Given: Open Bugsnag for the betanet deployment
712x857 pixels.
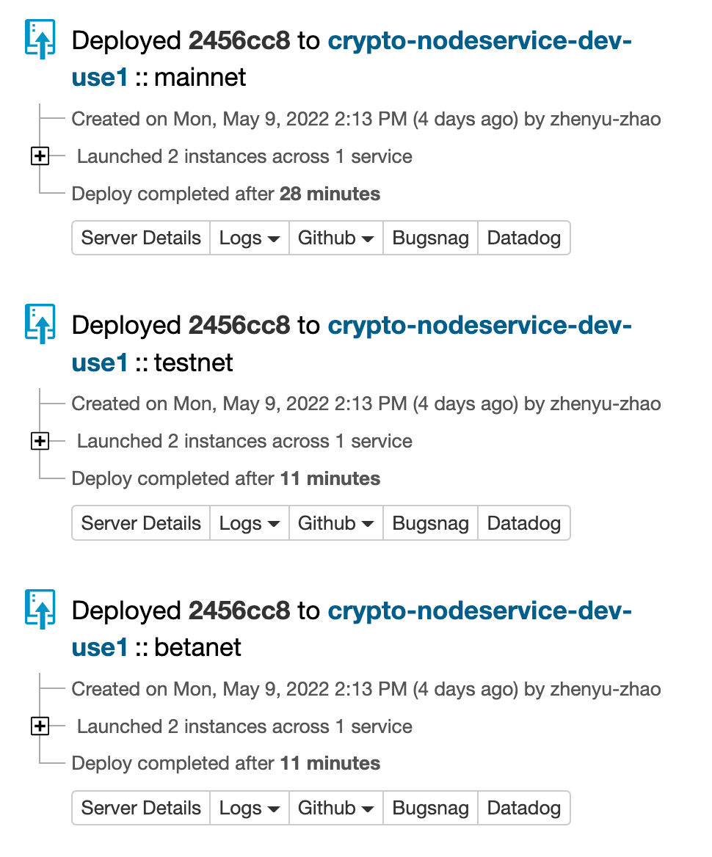Looking at the screenshot, I should point(430,808).
